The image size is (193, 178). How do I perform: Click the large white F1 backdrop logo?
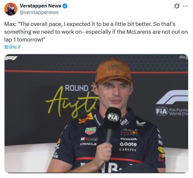[172, 97]
